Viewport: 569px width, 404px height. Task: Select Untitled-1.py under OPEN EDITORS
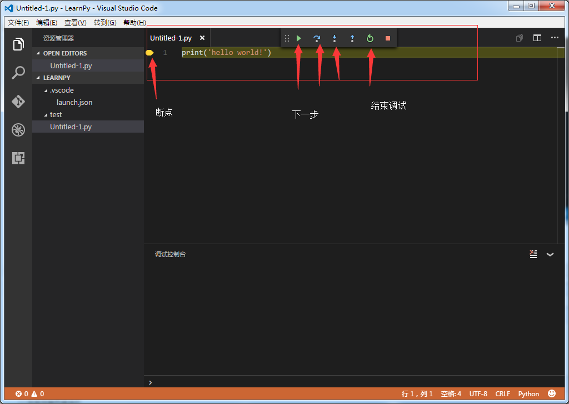click(88, 65)
